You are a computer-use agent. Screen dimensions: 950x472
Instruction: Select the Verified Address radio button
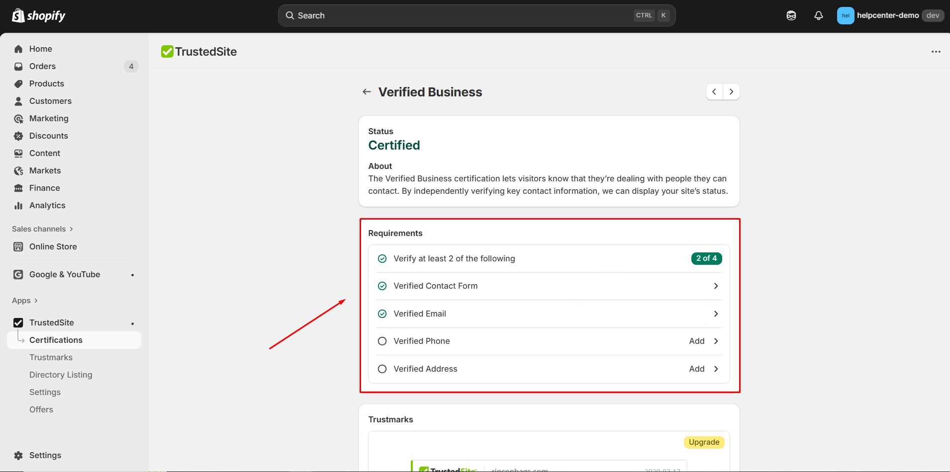coord(382,369)
